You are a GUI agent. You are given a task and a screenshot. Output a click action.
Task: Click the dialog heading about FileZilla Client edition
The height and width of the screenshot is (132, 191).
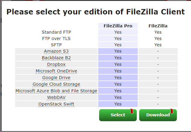pos(95,12)
